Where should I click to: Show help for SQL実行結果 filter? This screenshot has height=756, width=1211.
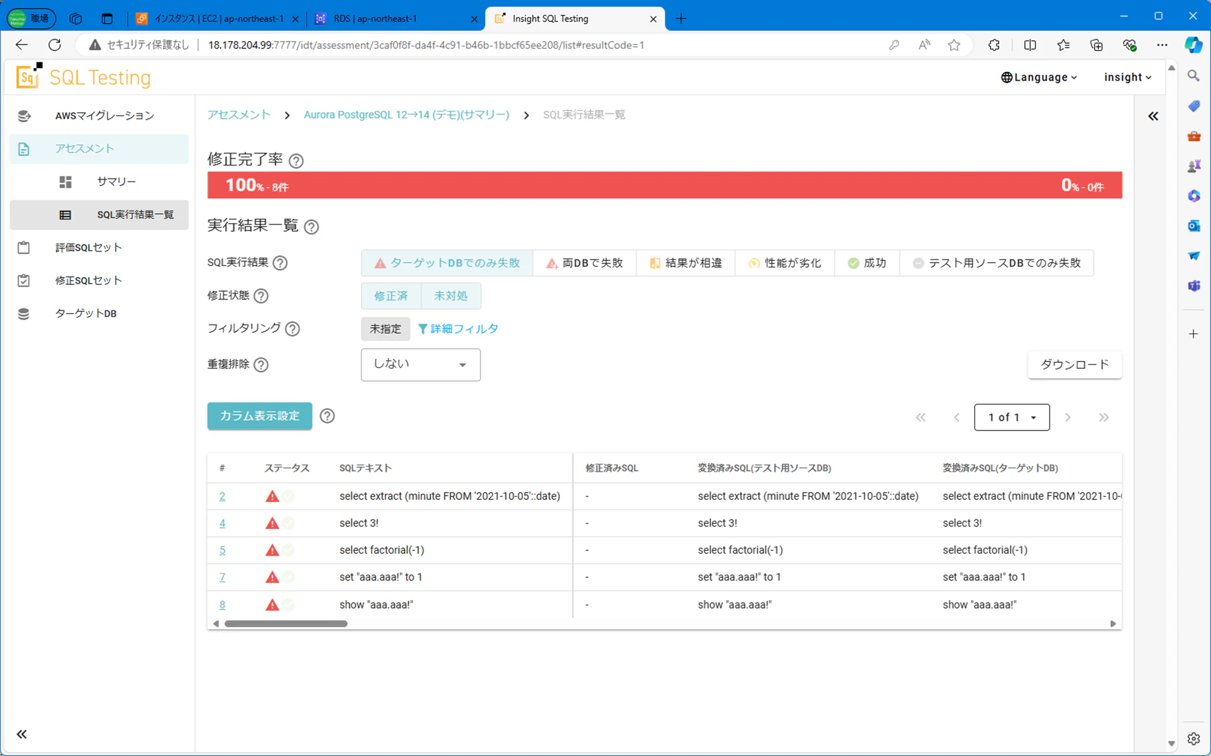click(x=280, y=263)
